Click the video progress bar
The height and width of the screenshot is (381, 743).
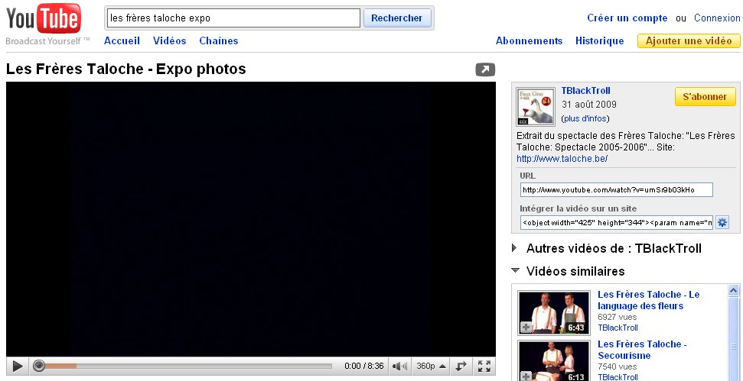pos(182,366)
